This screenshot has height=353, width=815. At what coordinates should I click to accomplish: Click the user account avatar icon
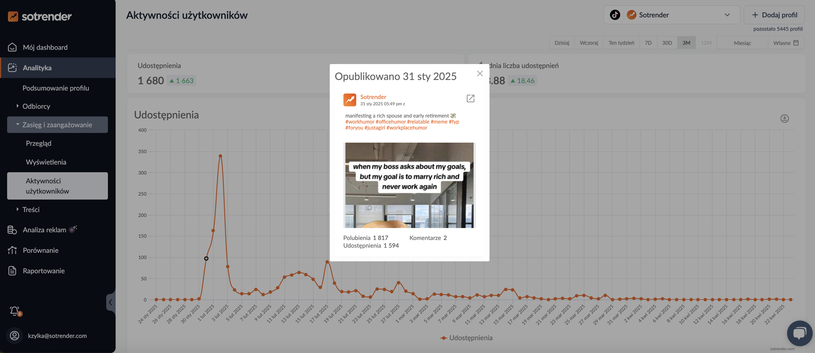tap(15, 335)
